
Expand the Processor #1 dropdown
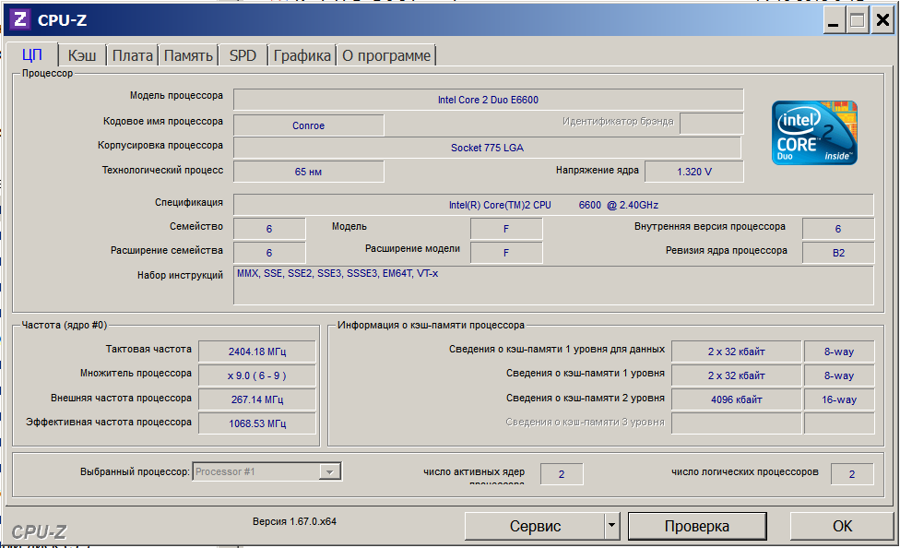point(329,471)
